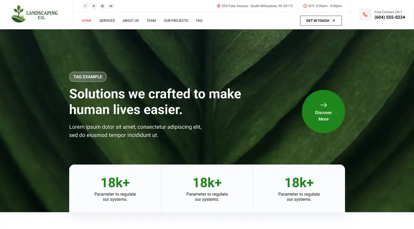Click the active HOME menu entry

click(87, 21)
